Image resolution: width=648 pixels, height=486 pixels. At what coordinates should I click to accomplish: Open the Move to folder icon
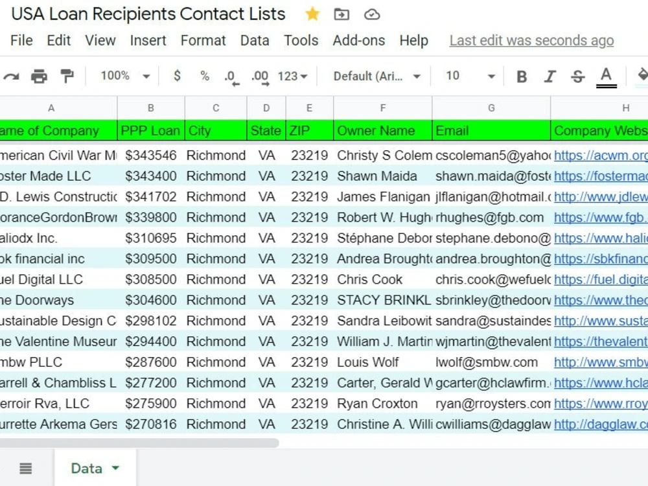coord(341,14)
